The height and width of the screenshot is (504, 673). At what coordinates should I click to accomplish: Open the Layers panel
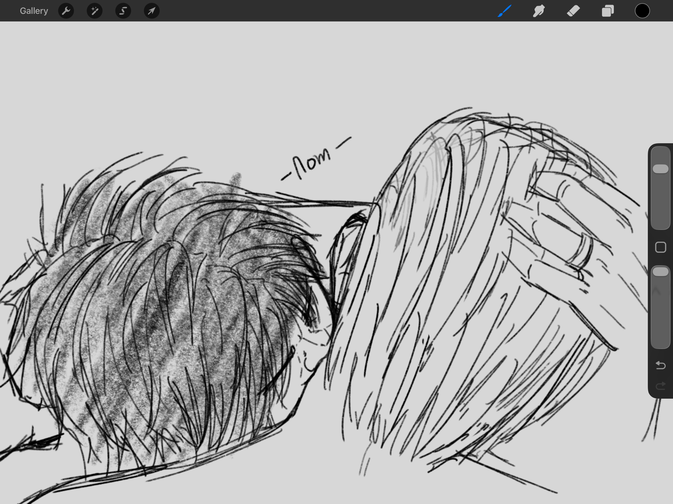pyautogui.click(x=608, y=11)
